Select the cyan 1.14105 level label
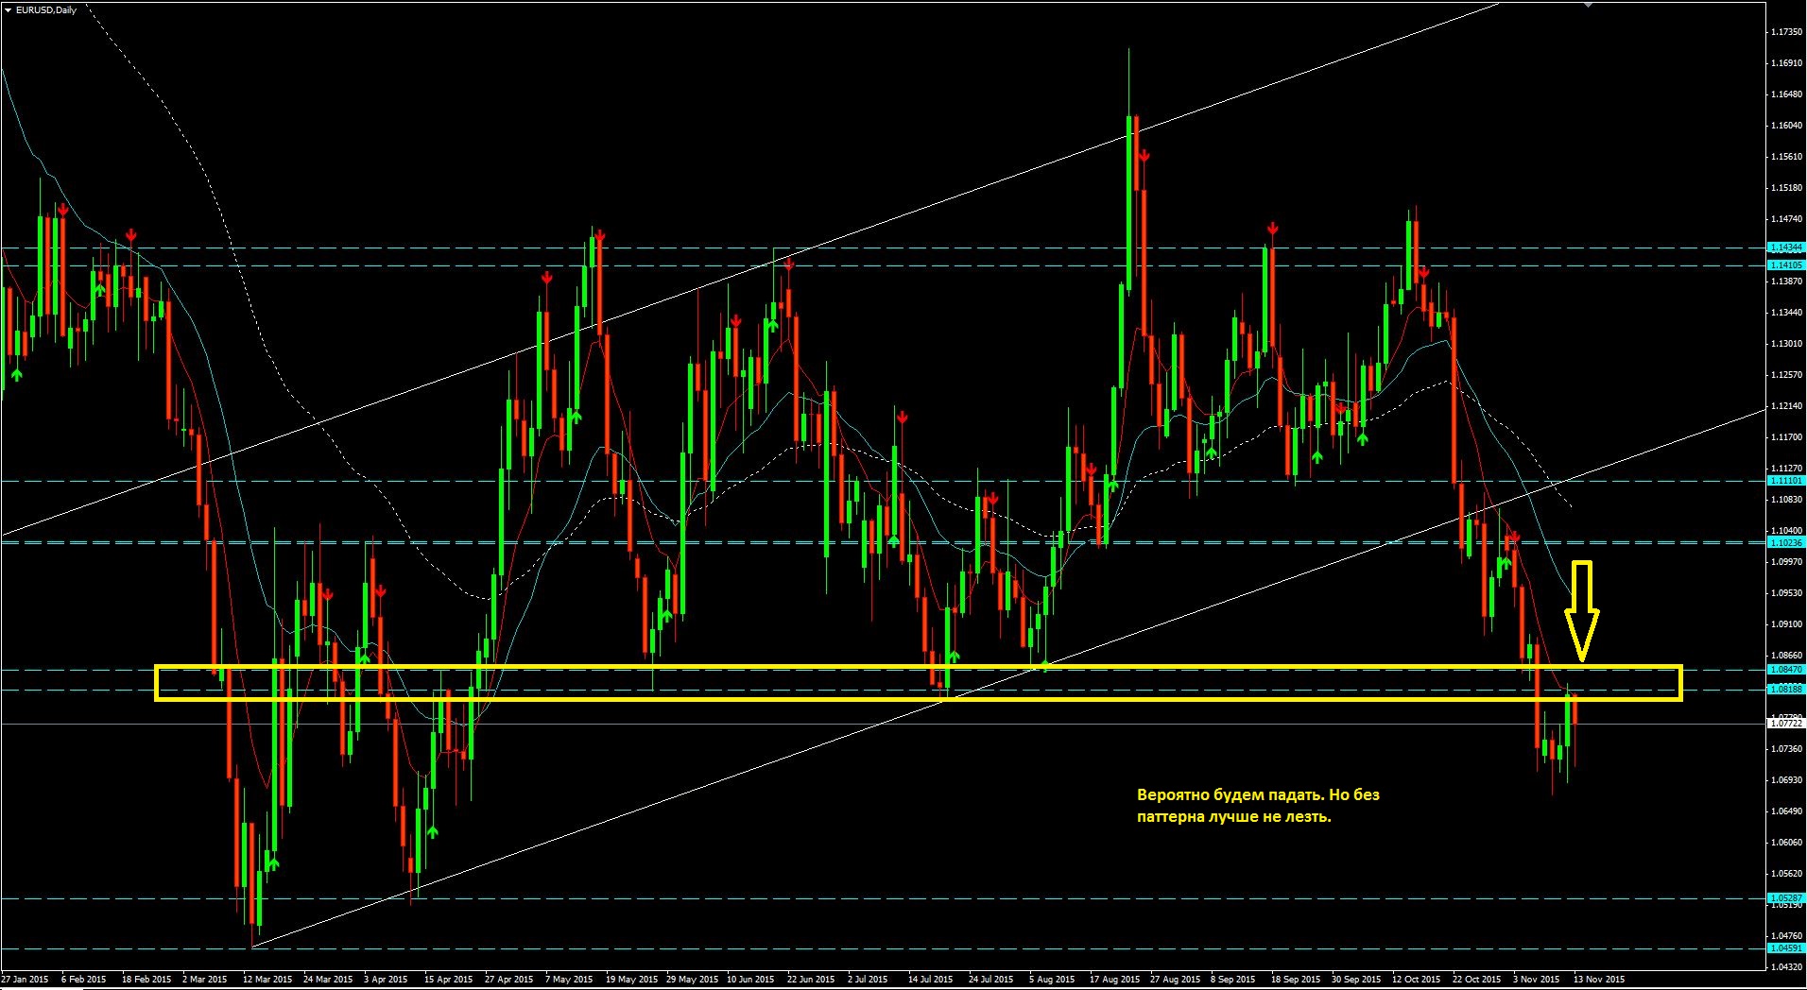 click(1785, 265)
